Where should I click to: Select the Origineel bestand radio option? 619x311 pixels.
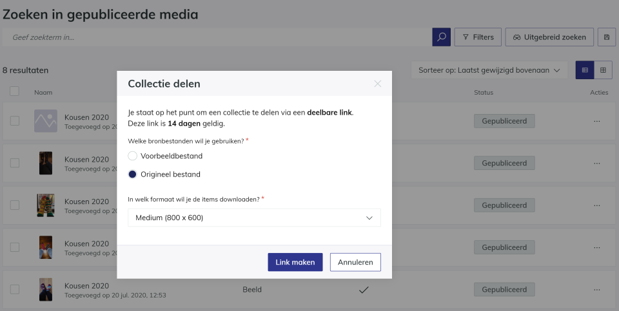(x=133, y=174)
